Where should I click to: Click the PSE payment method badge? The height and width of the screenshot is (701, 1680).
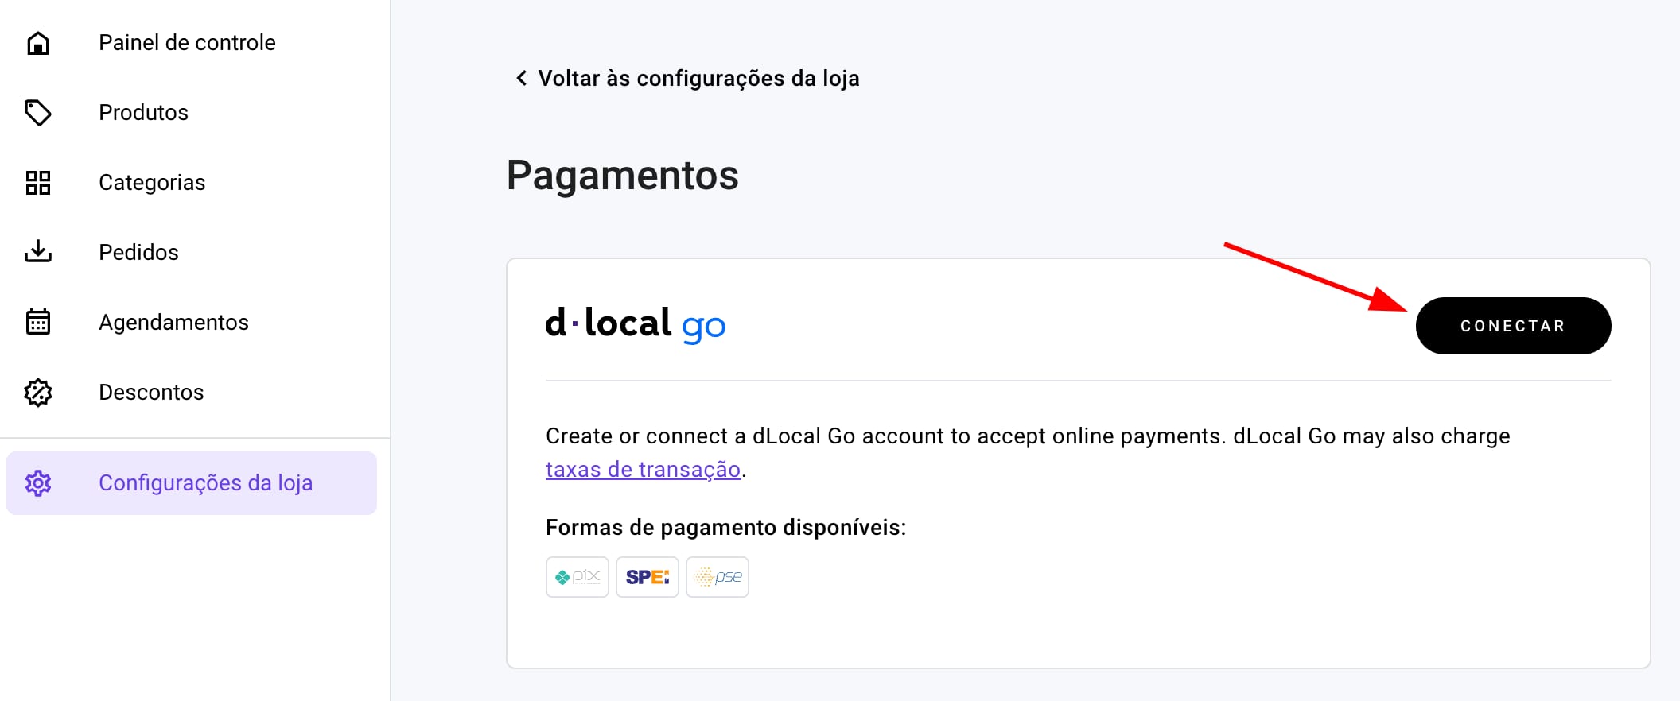pyautogui.click(x=717, y=577)
